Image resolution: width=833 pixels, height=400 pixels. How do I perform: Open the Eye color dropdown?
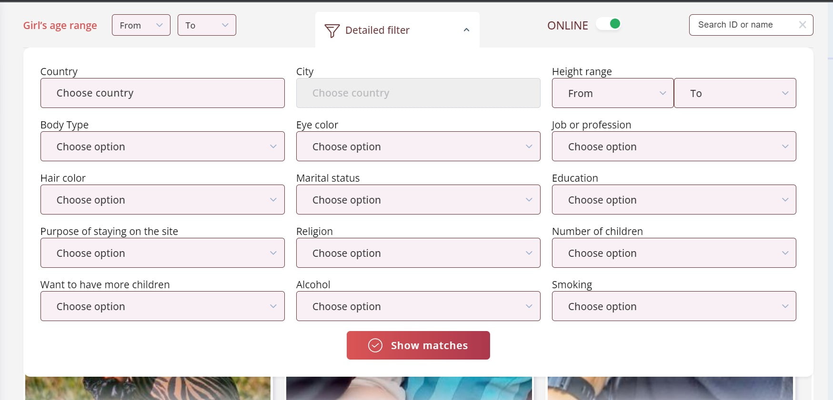[x=418, y=146]
